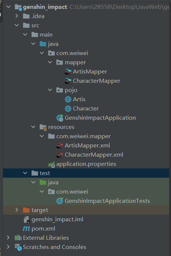Image resolution: width=171 pixels, height=256 pixels.
Task: Click the Maven pom.xml icon
Action: click(26, 229)
